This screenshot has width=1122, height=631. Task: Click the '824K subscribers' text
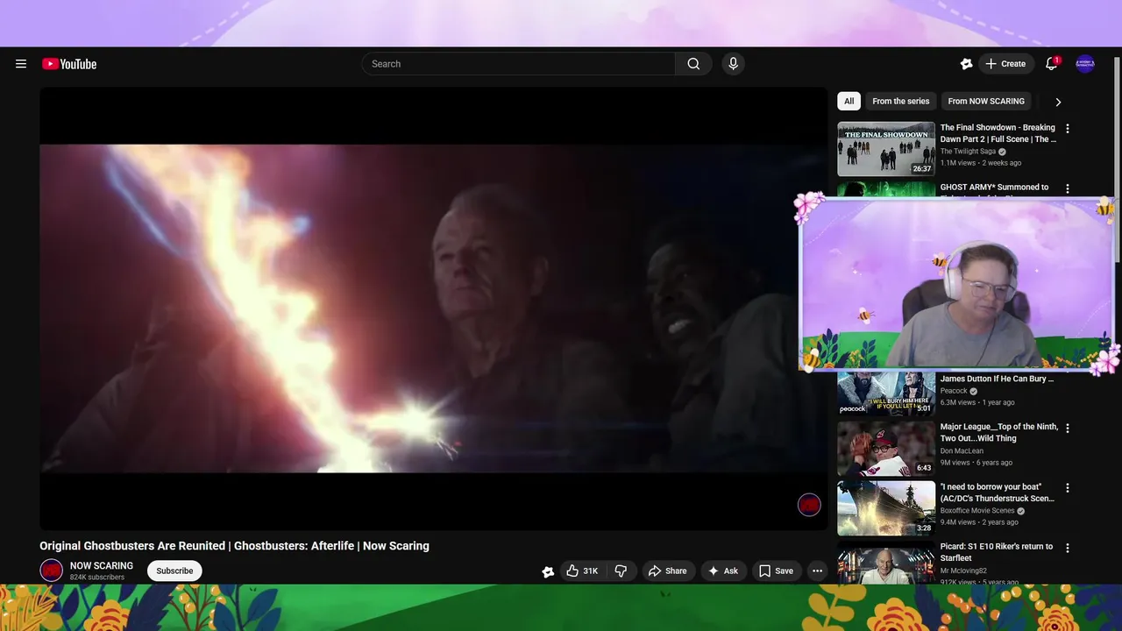tap(97, 578)
